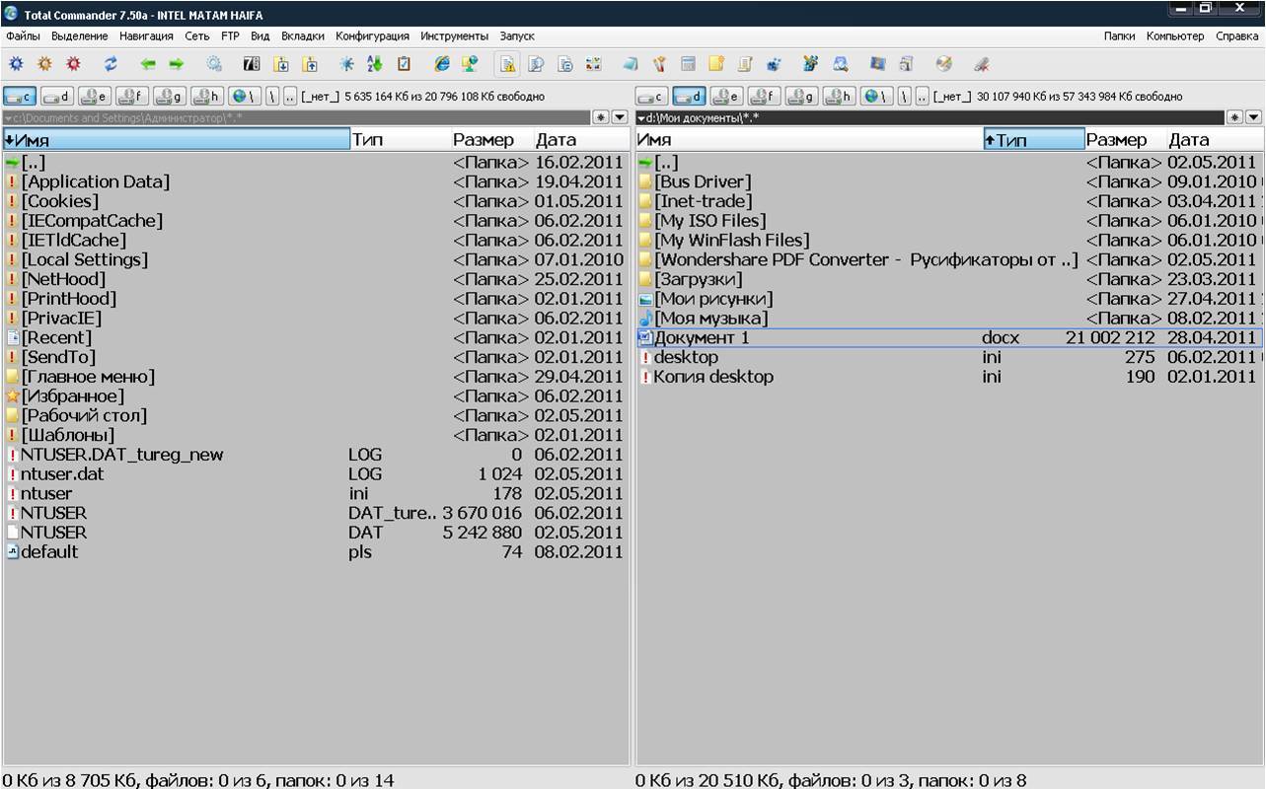Click right panel path bar d:\Мои документы

930,117
